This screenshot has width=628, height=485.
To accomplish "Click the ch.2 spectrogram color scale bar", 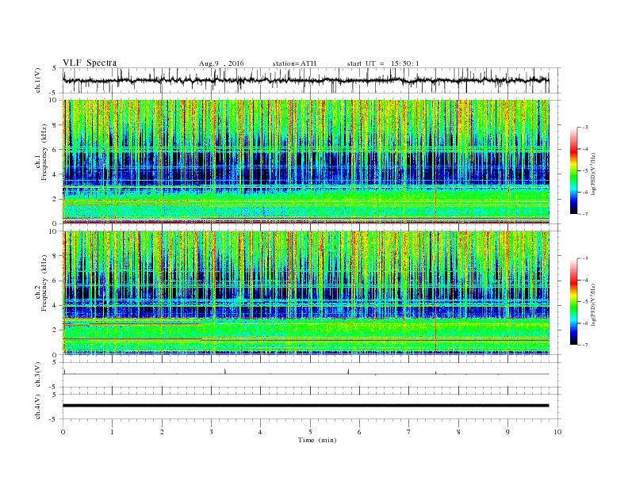I will (573, 301).
